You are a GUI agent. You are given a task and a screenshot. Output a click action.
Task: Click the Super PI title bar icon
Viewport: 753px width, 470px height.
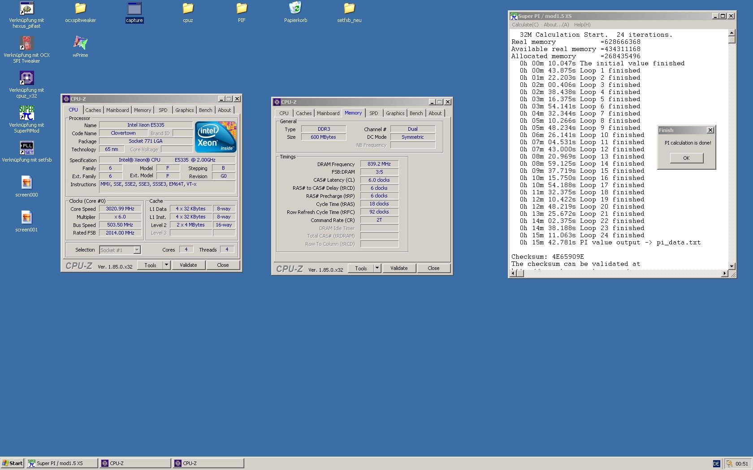[x=514, y=16]
